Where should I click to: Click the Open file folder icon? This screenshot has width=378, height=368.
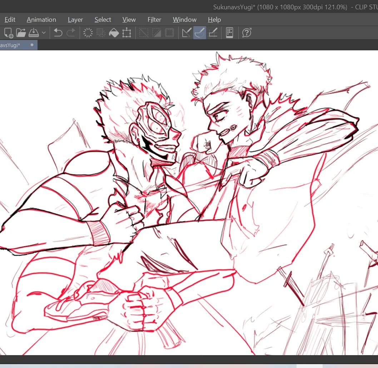coord(21,33)
